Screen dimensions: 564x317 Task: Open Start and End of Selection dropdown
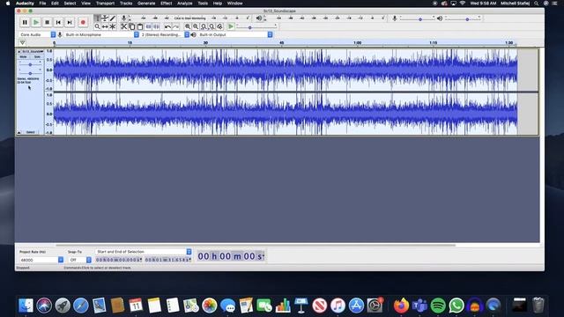[x=143, y=252]
